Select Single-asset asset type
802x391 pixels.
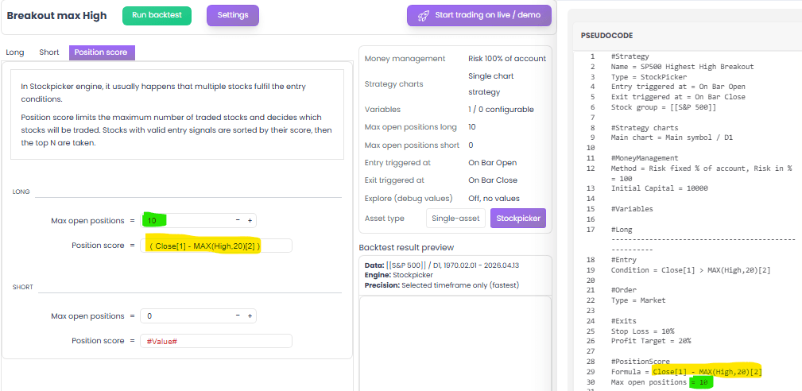click(455, 219)
